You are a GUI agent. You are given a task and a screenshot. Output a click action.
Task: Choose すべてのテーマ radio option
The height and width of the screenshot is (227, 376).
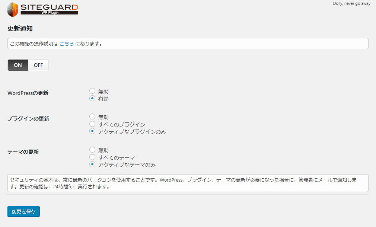[92, 157]
